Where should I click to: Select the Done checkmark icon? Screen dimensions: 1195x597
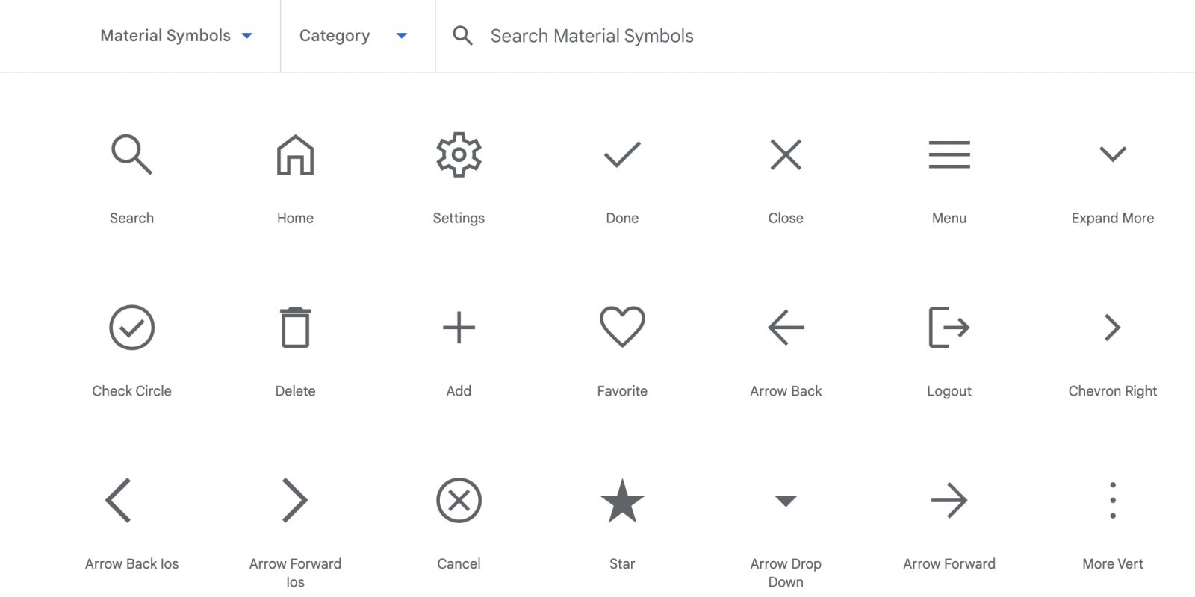622,155
